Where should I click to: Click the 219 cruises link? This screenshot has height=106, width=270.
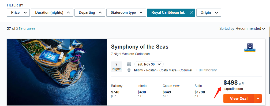click(x=26, y=29)
